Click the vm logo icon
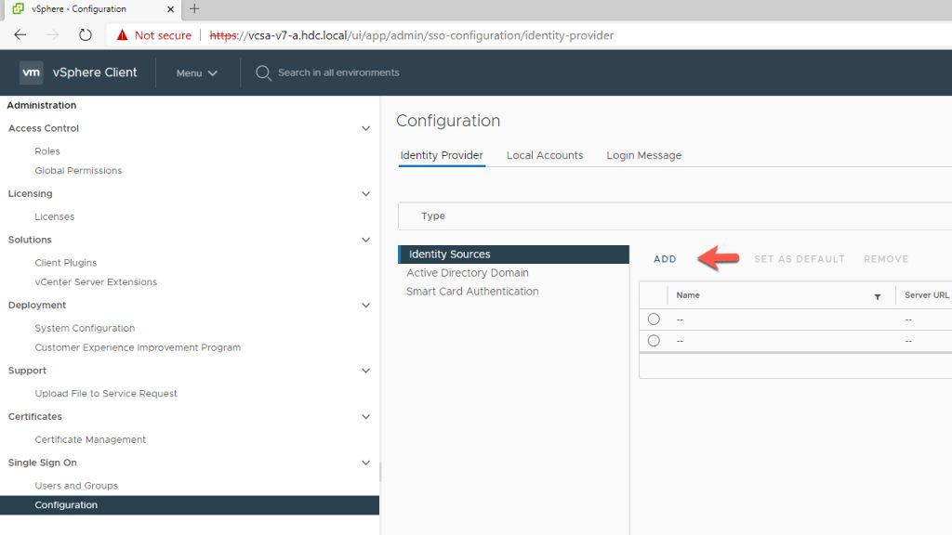952x535 pixels. pyautogui.click(x=31, y=72)
